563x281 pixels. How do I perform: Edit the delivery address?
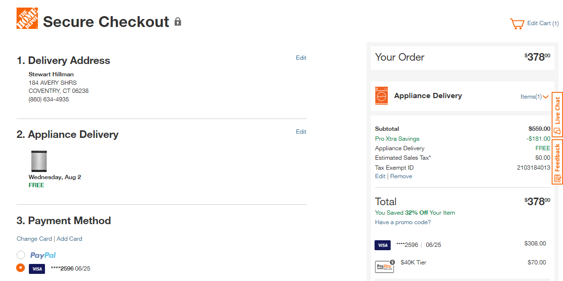(x=301, y=57)
